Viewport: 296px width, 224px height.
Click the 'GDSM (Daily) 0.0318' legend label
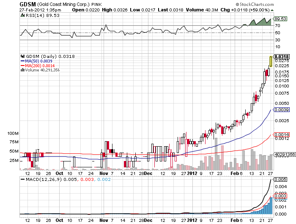(x=50, y=57)
